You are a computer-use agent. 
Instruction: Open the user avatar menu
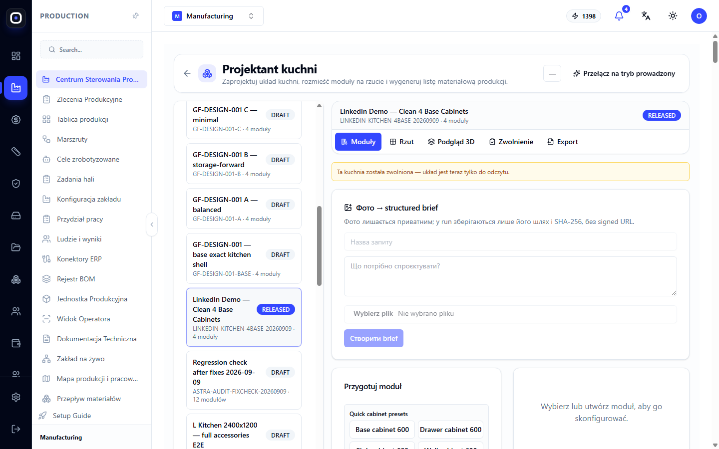699,16
